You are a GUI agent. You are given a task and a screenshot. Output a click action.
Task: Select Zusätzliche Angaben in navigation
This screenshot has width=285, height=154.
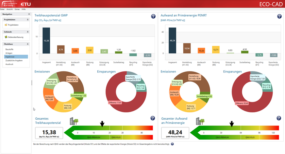coord(14,60)
